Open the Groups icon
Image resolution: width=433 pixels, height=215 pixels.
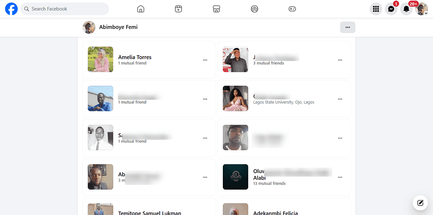254,9
